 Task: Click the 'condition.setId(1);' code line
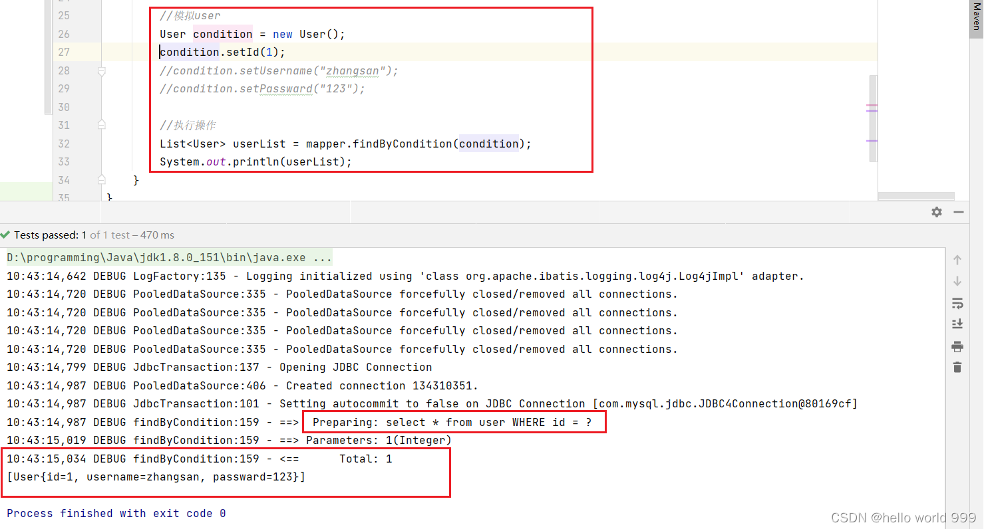pos(222,52)
